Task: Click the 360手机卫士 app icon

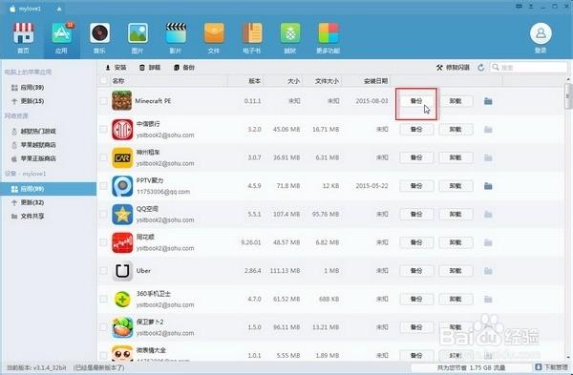Action: [122, 299]
